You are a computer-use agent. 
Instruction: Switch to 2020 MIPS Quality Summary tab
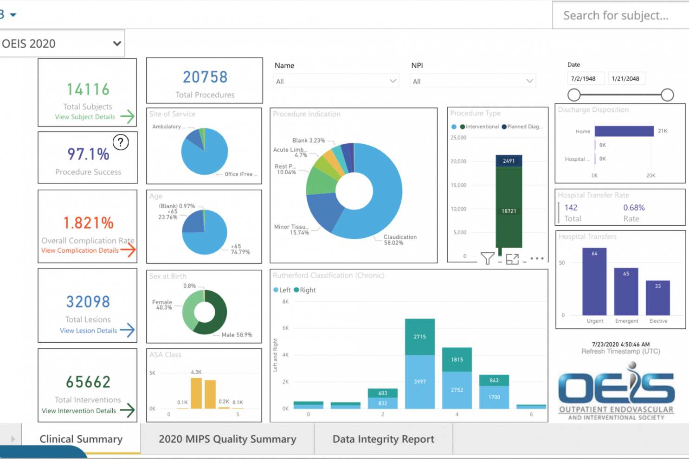coord(227,439)
